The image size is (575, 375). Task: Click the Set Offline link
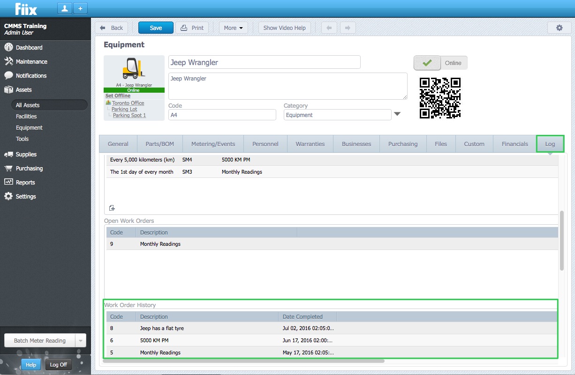118,96
